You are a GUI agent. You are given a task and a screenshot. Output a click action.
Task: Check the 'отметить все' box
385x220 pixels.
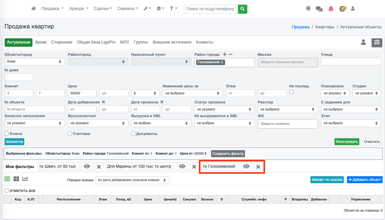pos(7,190)
